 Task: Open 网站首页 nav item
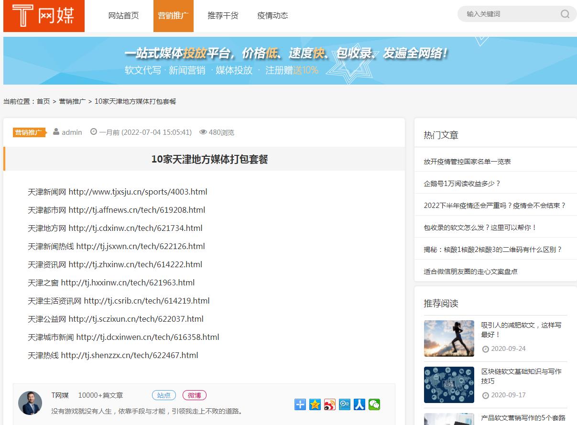click(124, 15)
